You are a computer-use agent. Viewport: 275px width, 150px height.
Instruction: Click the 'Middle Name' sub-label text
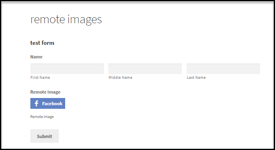[x=120, y=78]
